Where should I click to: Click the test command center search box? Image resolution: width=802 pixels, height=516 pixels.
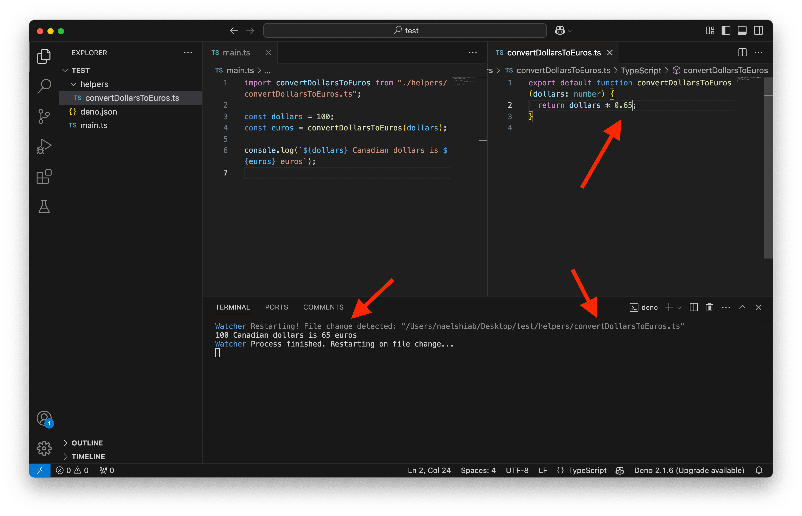point(405,31)
